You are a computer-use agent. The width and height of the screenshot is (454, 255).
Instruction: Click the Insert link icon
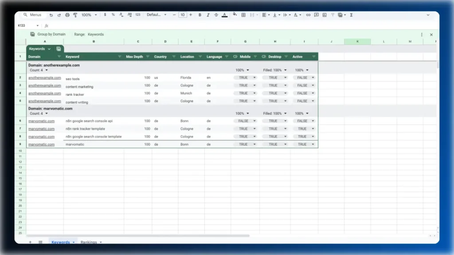(309, 15)
